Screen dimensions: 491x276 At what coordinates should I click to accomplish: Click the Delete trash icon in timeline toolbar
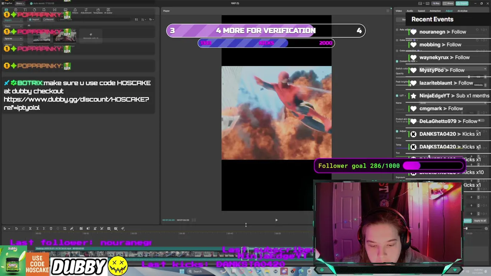(51, 228)
